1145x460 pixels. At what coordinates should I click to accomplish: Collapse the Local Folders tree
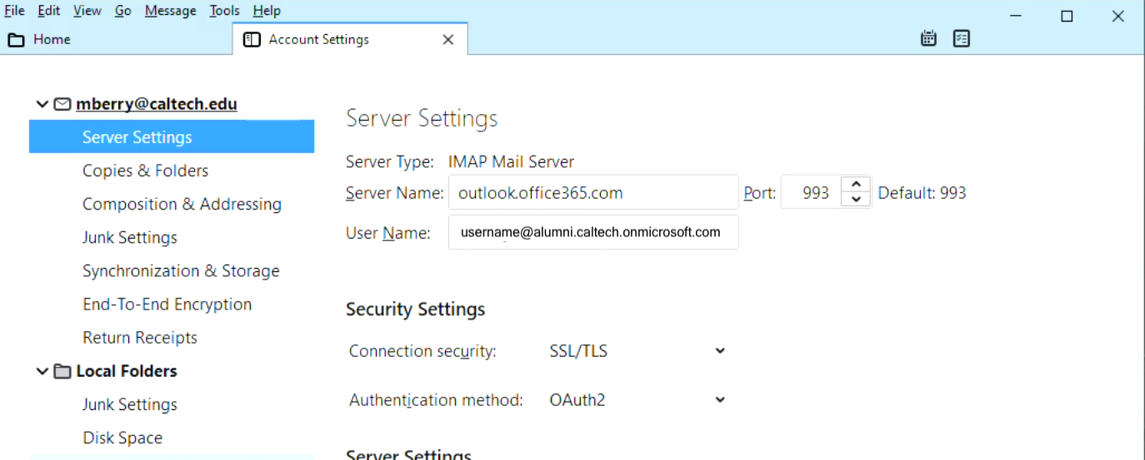42,372
